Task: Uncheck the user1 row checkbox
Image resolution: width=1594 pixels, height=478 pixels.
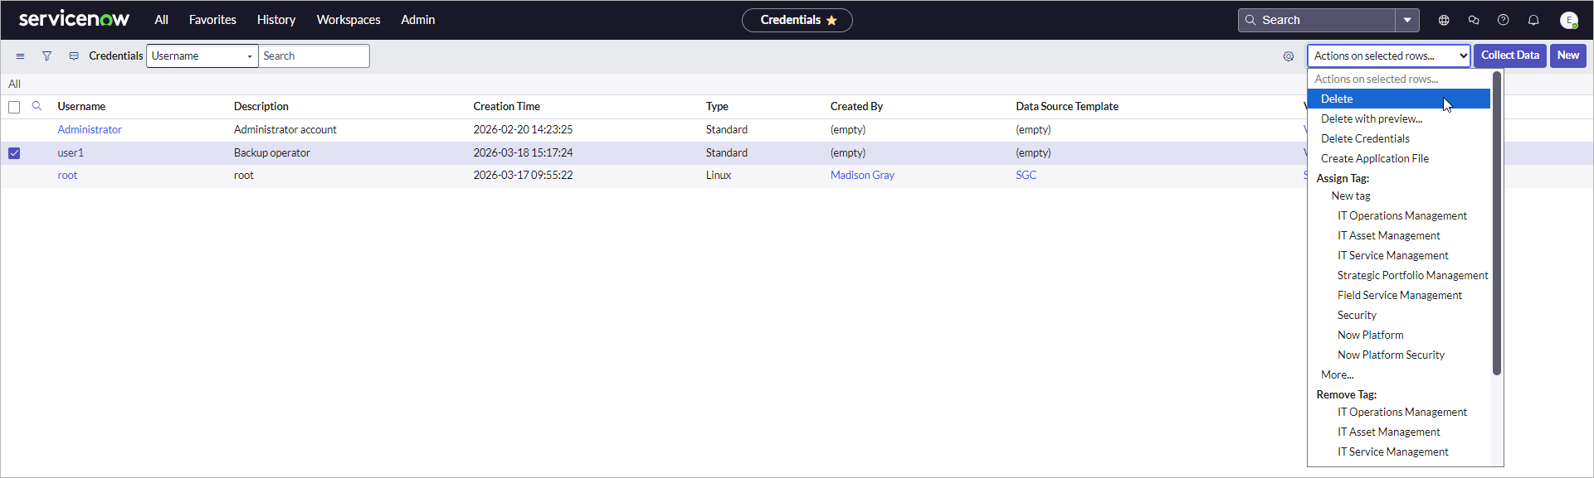Action: coord(14,153)
